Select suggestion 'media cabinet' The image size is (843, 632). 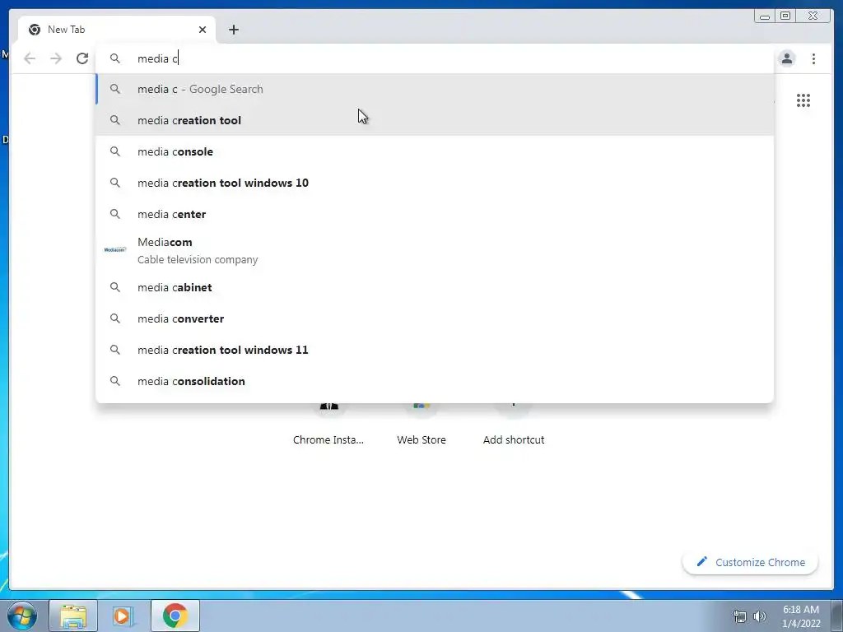pyautogui.click(x=435, y=287)
